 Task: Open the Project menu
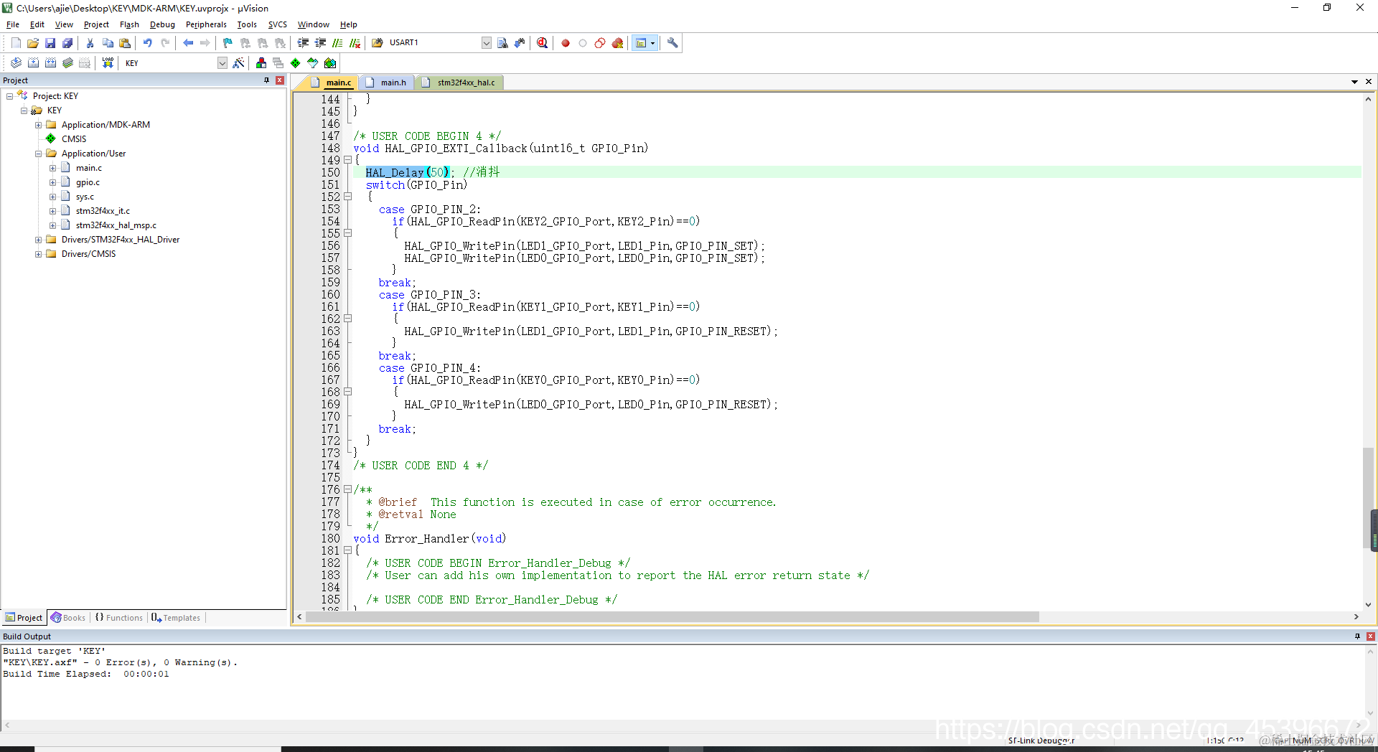tap(96, 24)
